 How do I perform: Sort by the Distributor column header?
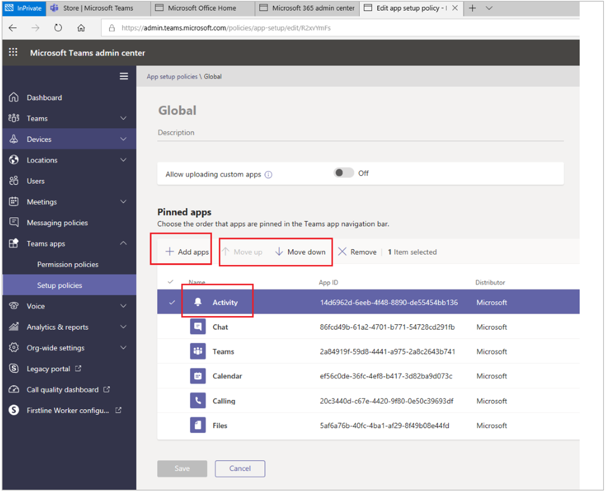(490, 282)
